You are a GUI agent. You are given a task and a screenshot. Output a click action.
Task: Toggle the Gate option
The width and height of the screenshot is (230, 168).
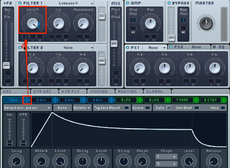(169, 108)
